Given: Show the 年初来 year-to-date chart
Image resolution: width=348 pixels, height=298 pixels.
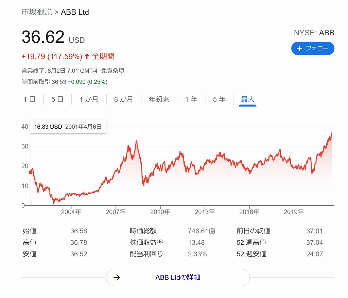Looking at the screenshot, I should click(x=159, y=99).
